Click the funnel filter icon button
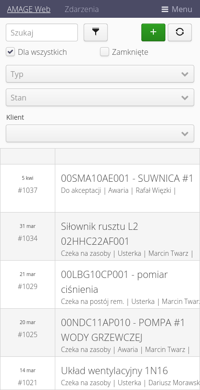This screenshot has width=200, height=390. [96, 32]
